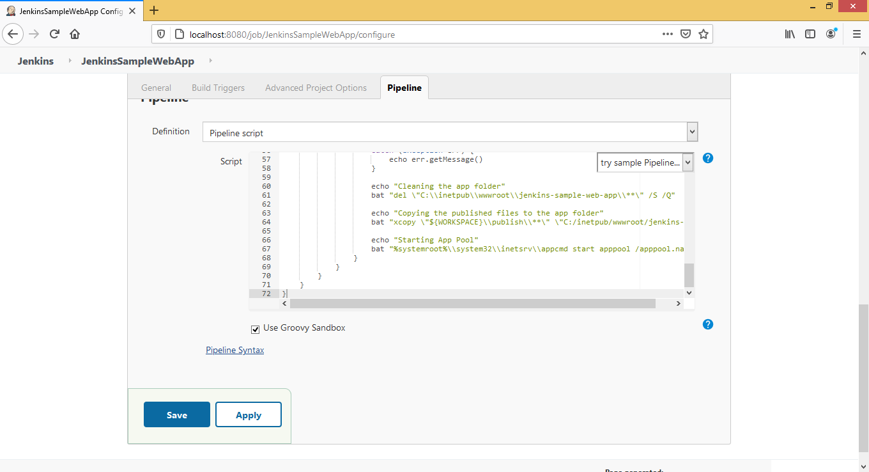
Task: Open page actions three-dot menu in address bar
Action: point(667,34)
